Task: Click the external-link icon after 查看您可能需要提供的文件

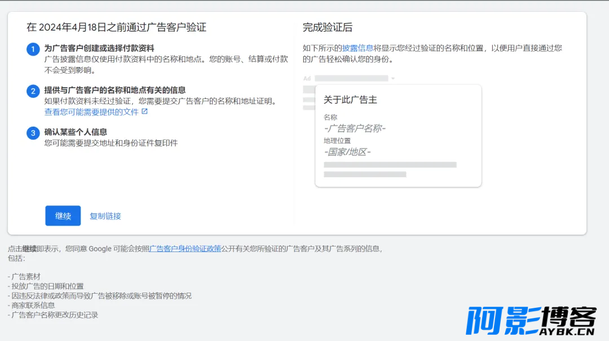Action: [x=144, y=111]
